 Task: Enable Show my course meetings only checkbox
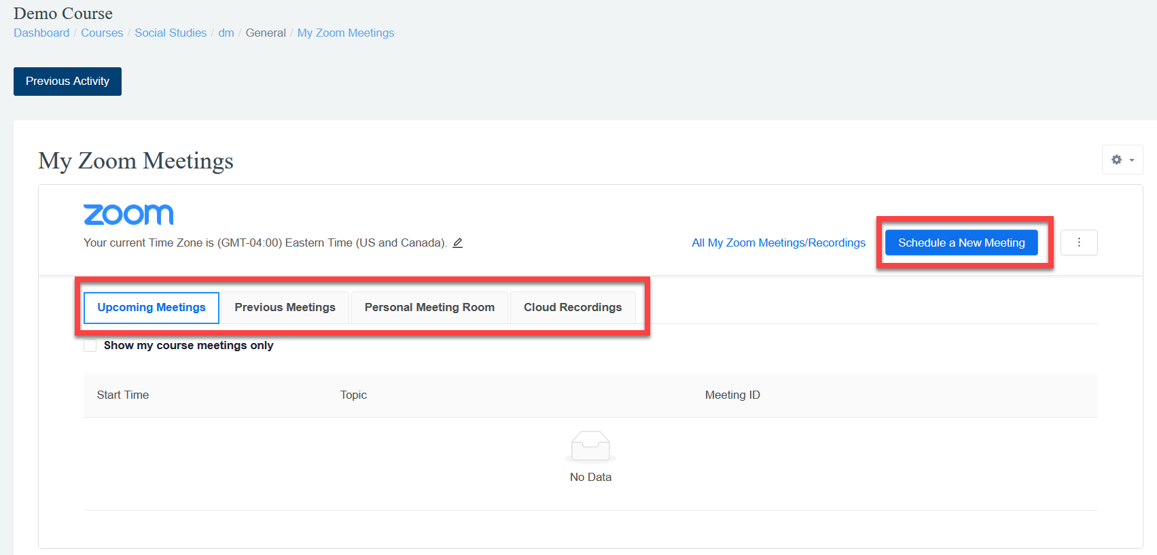click(x=90, y=345)
